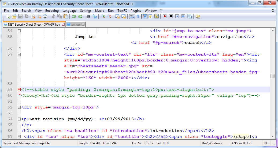Click the Copy toolbar icon
Viewport: 278px width, 148px height.
[60, 16]
